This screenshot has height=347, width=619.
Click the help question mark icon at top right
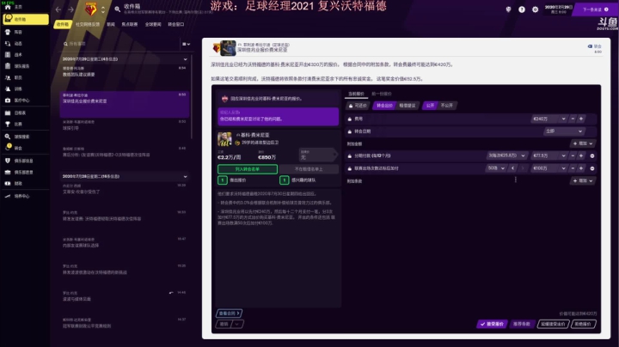tap(522, 9)
